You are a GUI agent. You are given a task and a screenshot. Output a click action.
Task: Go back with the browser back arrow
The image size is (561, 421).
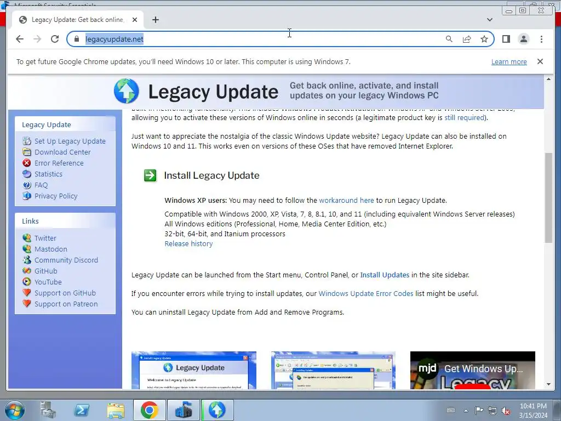click(x=20, y=39)
